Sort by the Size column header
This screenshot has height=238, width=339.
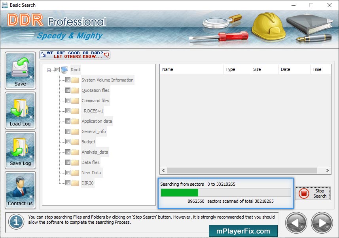click(x=265, y=69)
